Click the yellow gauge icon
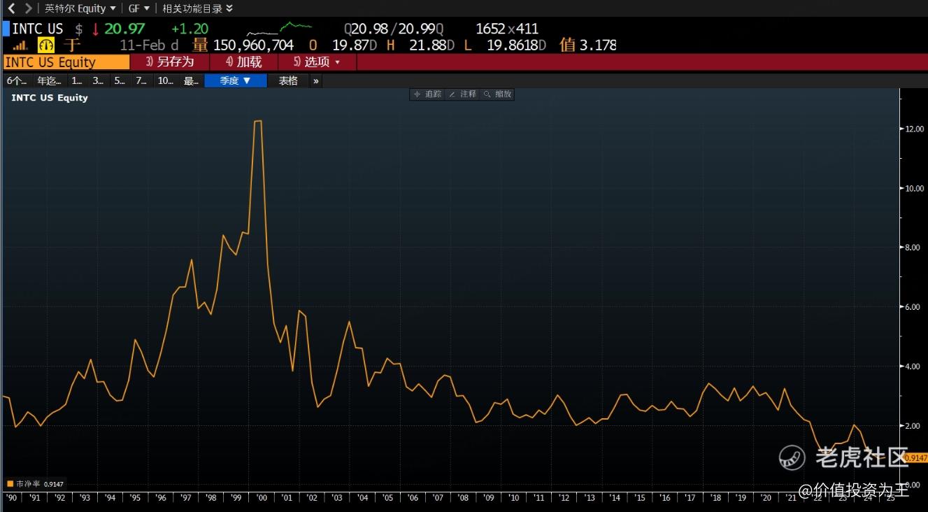Image resolution: width=928 pixels, height=512 pixels. point(46,45)
